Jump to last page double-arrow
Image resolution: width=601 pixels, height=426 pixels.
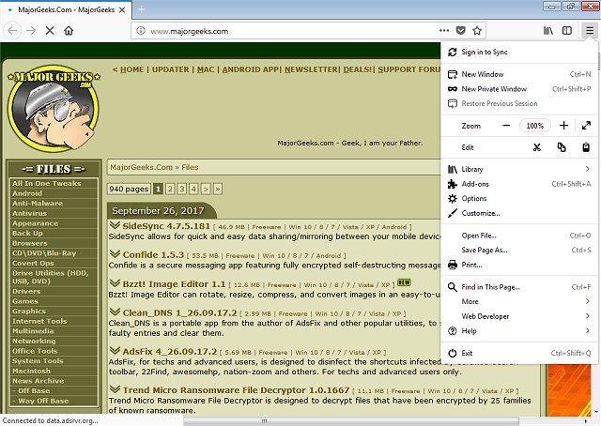click(218, 189)
